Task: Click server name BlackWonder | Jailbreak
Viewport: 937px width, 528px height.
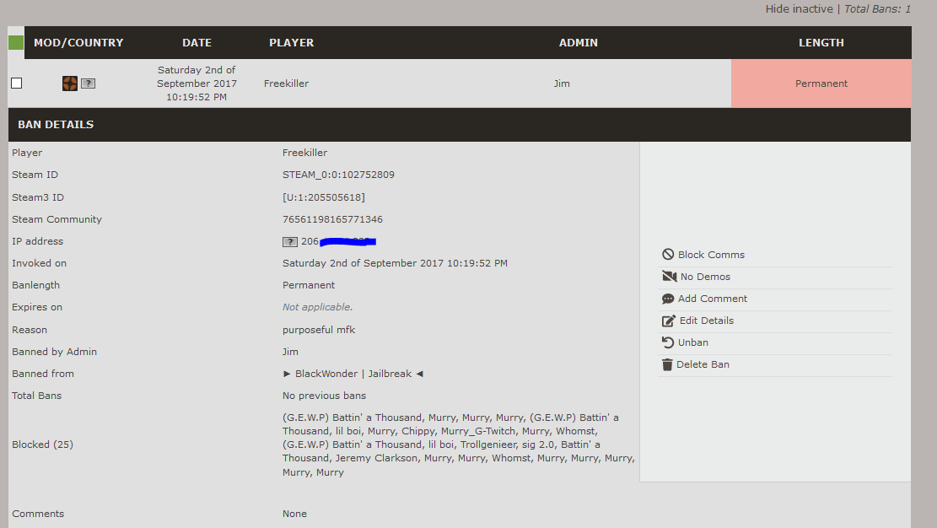Action: [x=353, y=374]
